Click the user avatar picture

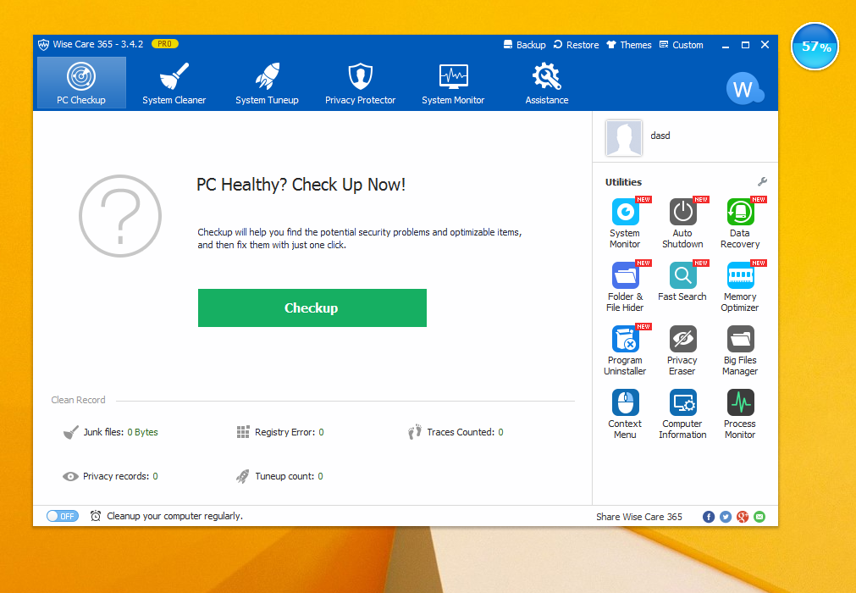coord(623,138)
